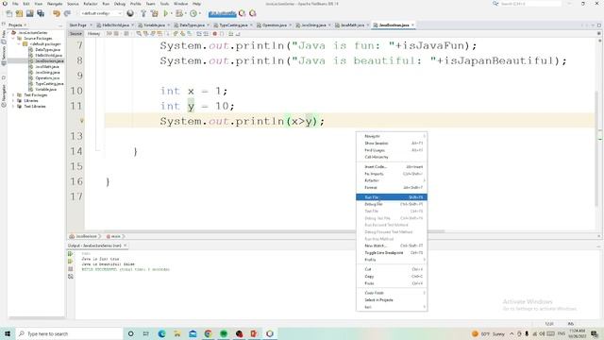Click the Task View taskbar icon
This screenshot has height=340, width=604.
coord(146,333)
